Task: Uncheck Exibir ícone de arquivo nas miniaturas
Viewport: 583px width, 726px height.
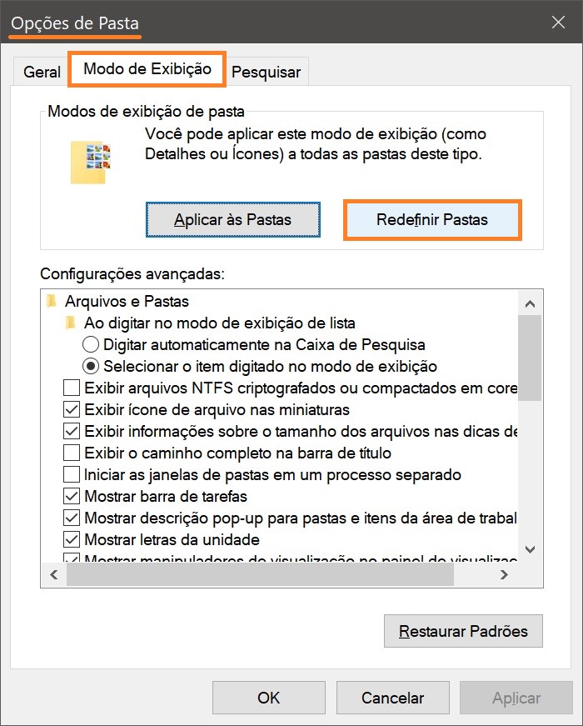Action: tap(72, 409)
